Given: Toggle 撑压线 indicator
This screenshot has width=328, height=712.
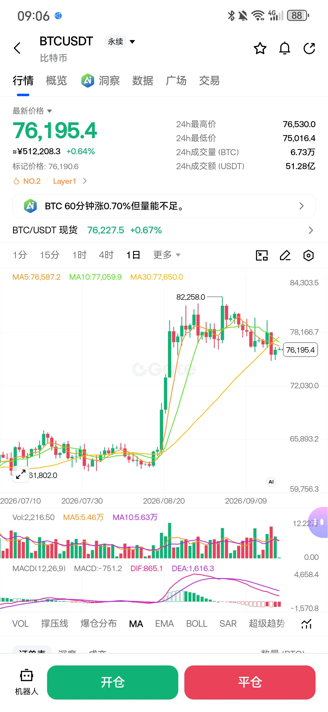Looking at the screenshot, I should point(55,624).
